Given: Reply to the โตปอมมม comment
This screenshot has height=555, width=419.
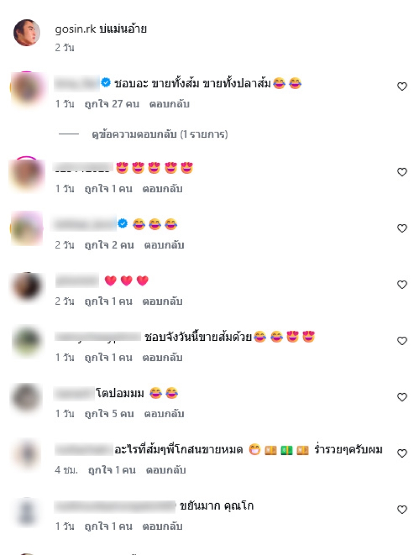Looking at the screenshot, I should [164, 414].
